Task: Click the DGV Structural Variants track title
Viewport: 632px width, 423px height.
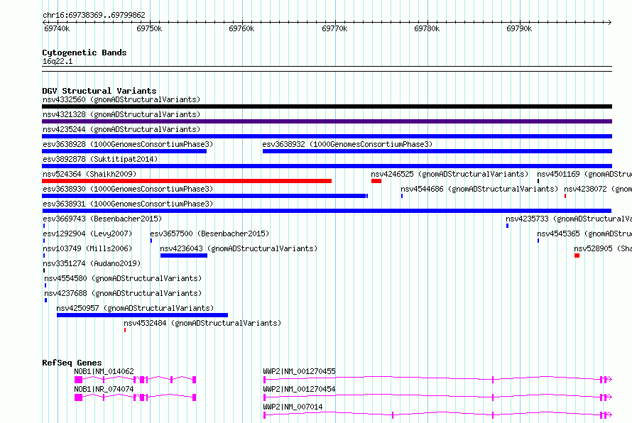Action: [99, 91]
